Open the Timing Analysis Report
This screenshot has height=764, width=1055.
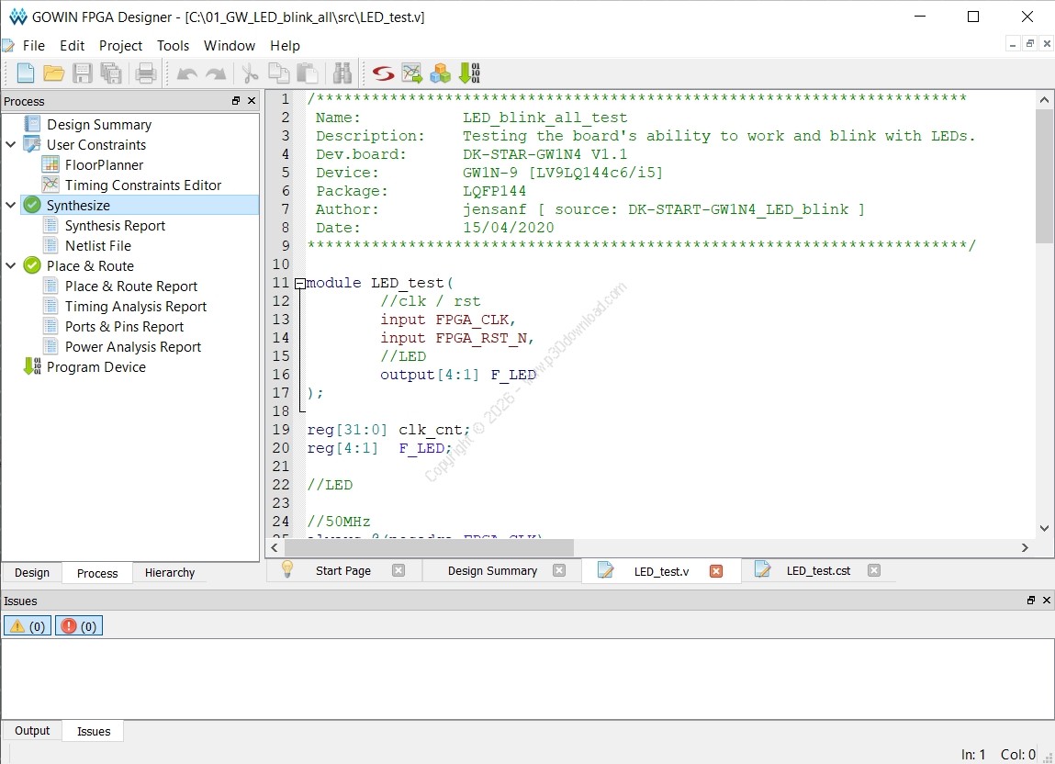pos(136,307)
